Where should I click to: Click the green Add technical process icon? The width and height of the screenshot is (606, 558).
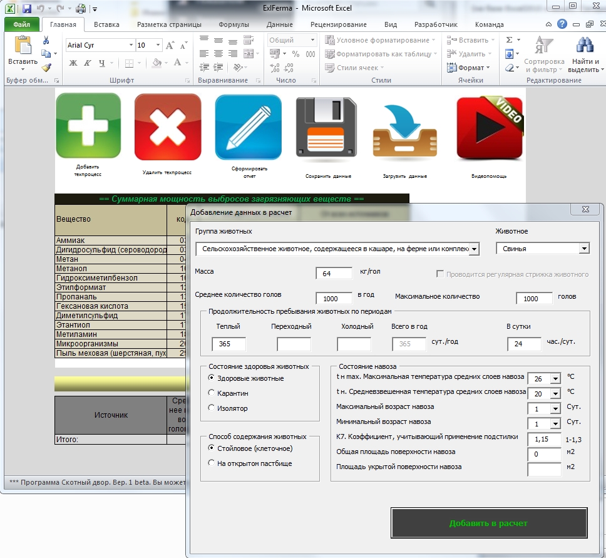88,126
